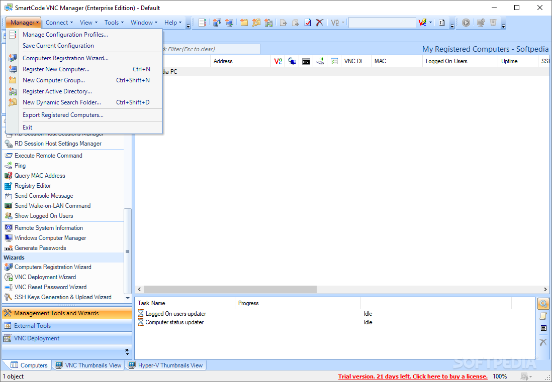Click the grey play button toolbar icon
Image resolution: width=552 pixels, height=382 pixels.
[x=466, y=23]
